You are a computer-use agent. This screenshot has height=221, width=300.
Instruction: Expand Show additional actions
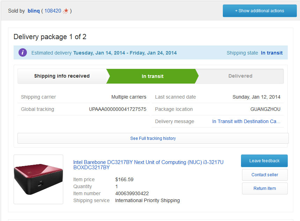click(259, 11)
